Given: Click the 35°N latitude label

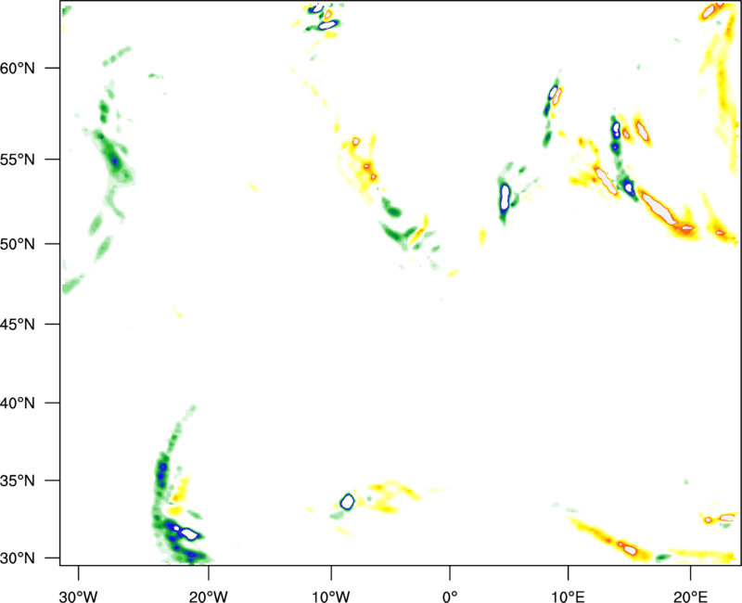Looking at the screenshot, I should (18, 481).
